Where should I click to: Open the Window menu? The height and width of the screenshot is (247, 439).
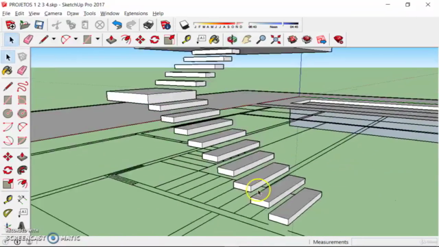[x=110, y=14]
